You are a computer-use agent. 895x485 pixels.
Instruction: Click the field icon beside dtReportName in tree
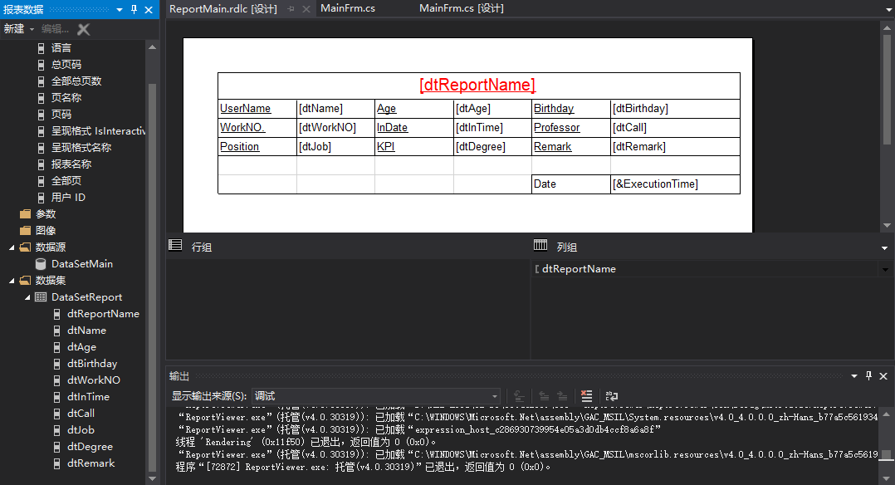tap(56, 314)
